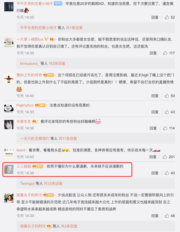Thumbs-up lwent's comment with 291 likes
Viewport: 180px width, 232px height.
[165, 157]
